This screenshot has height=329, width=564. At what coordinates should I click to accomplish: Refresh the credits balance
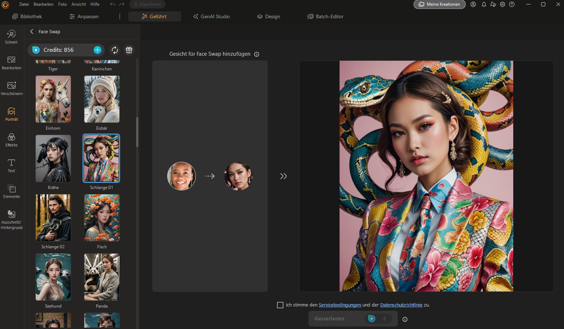click(x=115, y=50)
